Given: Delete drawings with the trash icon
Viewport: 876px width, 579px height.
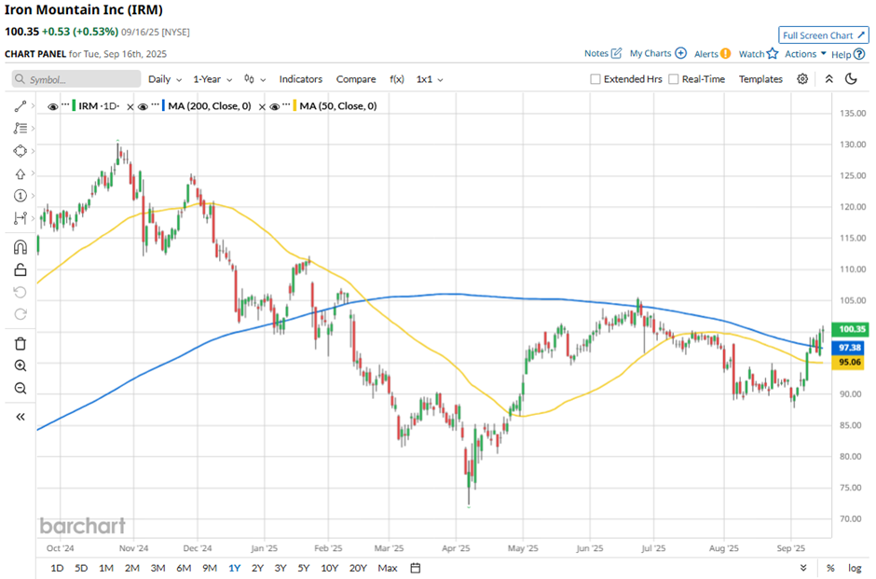Looking at the screenshot, I should click(x=21, y=343).
